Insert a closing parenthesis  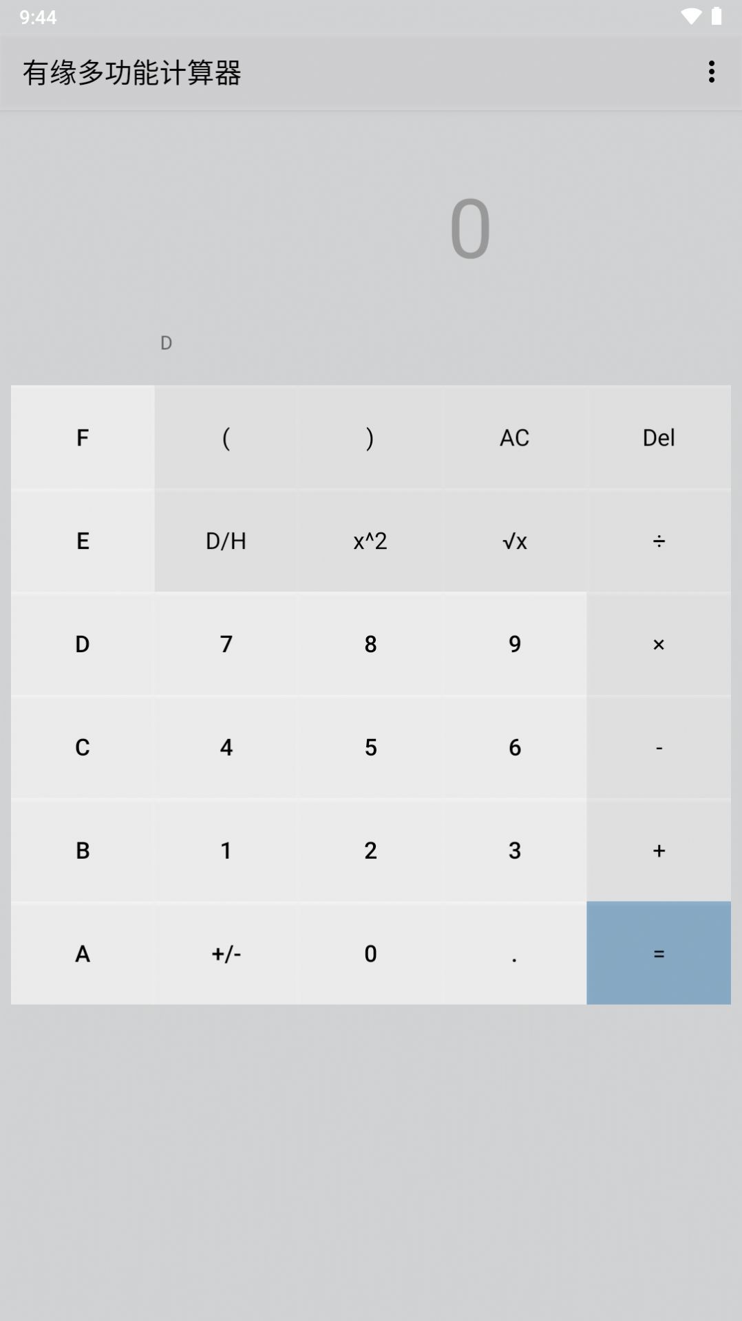click(x=370, y=437)
